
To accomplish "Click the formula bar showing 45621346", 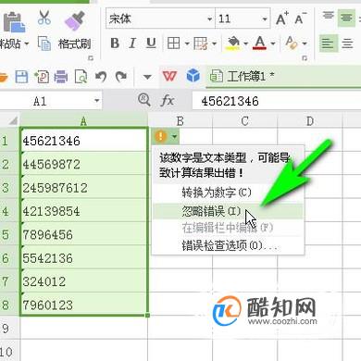I will (x=277, y=101).
